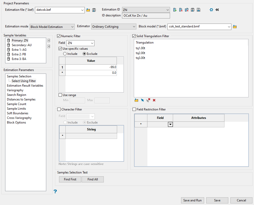Uncheck the Numeric Filter checkbox

(x=59, y=36)
